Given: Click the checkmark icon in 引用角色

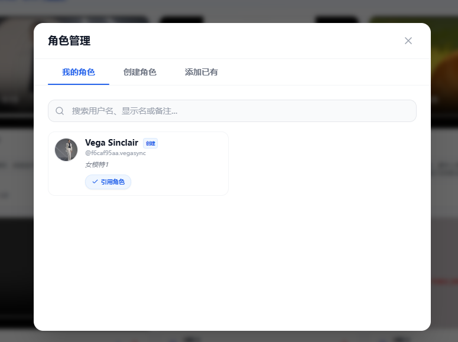Looking at the screenshot, I should (95, 182).
